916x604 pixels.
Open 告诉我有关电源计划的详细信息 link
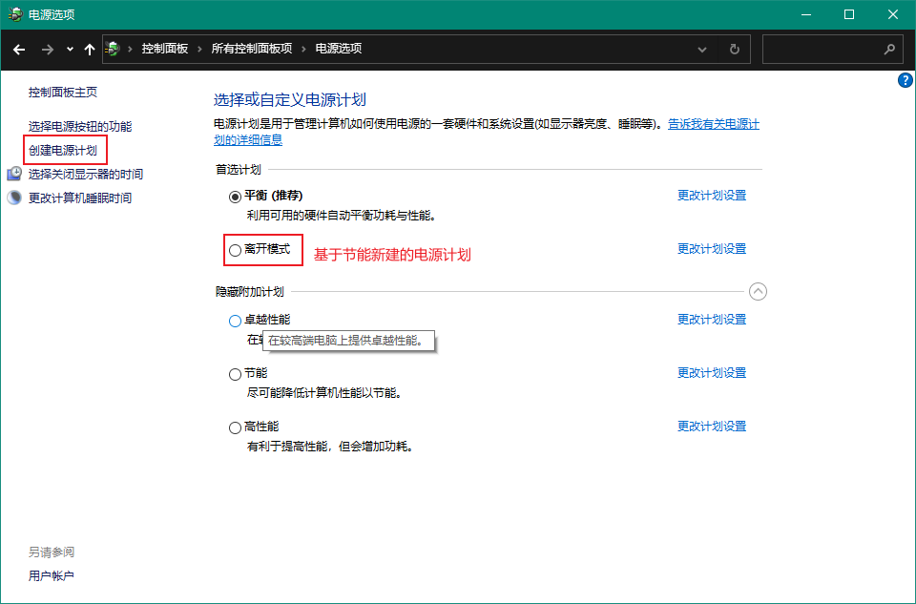[714, 124]
